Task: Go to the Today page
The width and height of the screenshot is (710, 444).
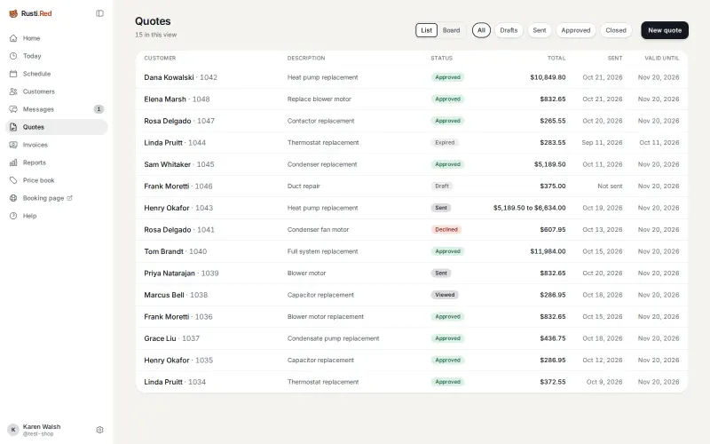Action: pos(57,56)
